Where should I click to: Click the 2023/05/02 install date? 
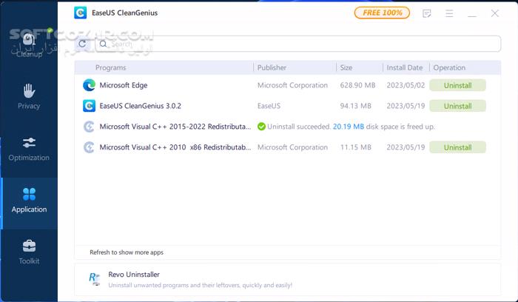406,85
